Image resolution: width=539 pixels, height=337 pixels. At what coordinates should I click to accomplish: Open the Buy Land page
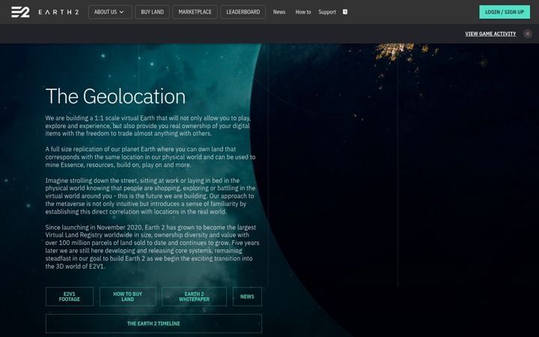(x=152, y=12)
